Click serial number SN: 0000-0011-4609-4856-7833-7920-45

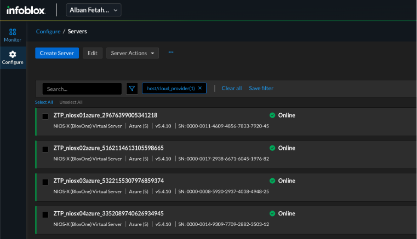point(224,126)
